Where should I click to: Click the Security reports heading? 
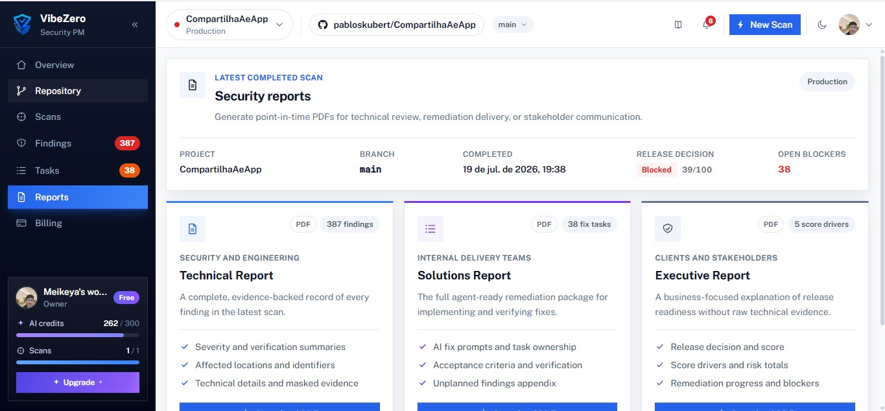point(263,96)
